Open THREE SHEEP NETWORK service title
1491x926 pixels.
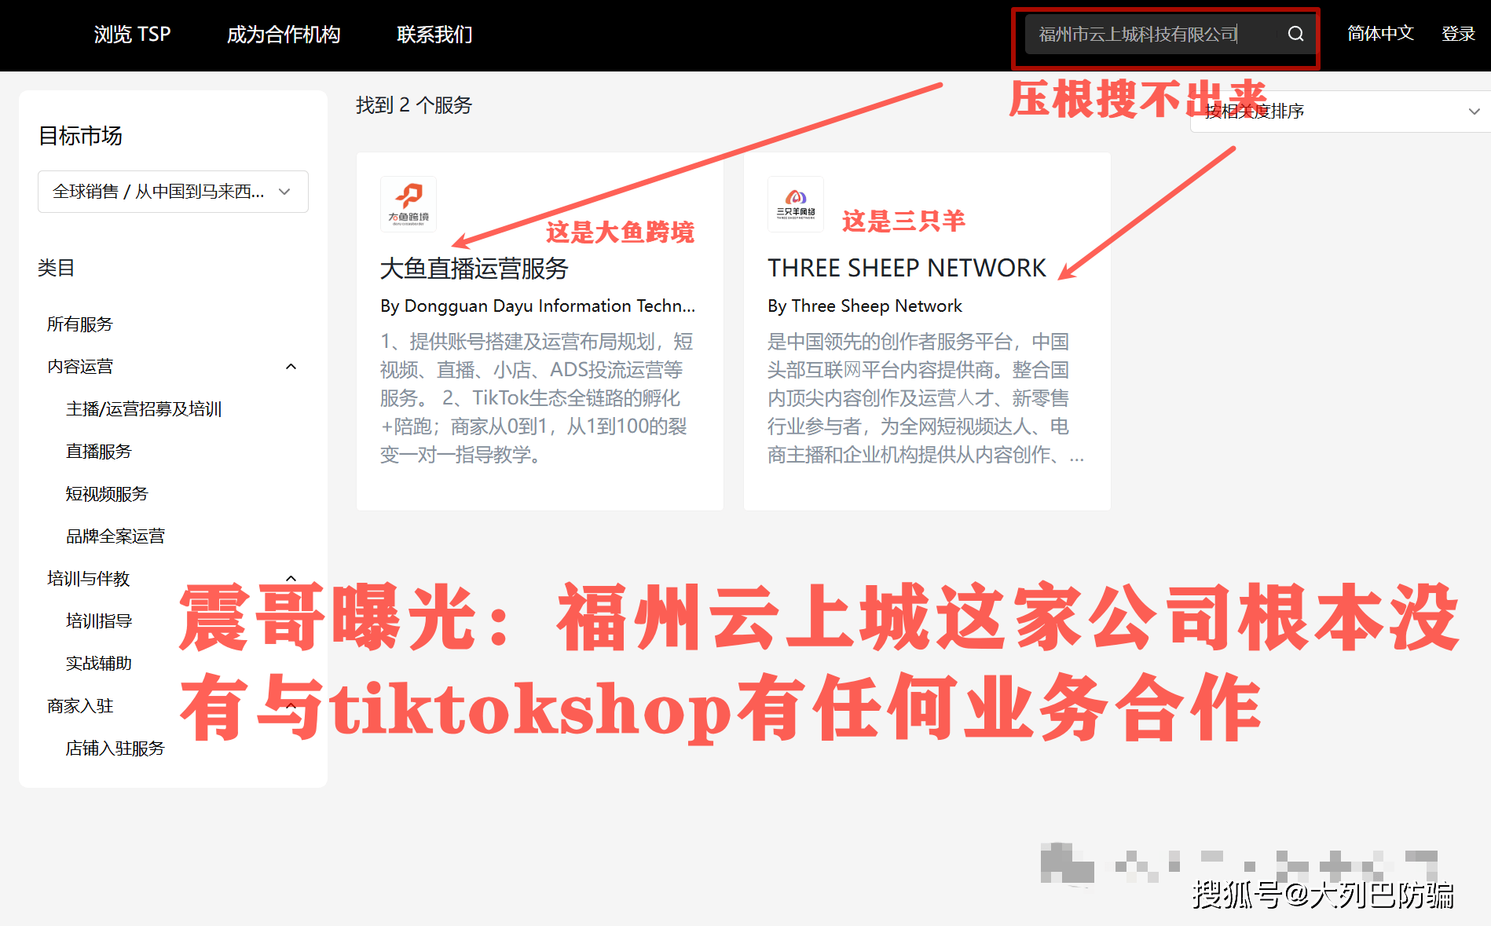coord(907,268)
